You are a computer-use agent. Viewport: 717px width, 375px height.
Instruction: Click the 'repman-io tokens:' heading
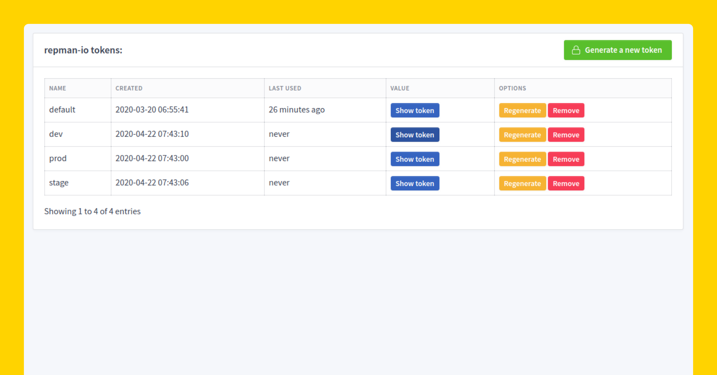(x=83, y=50)
